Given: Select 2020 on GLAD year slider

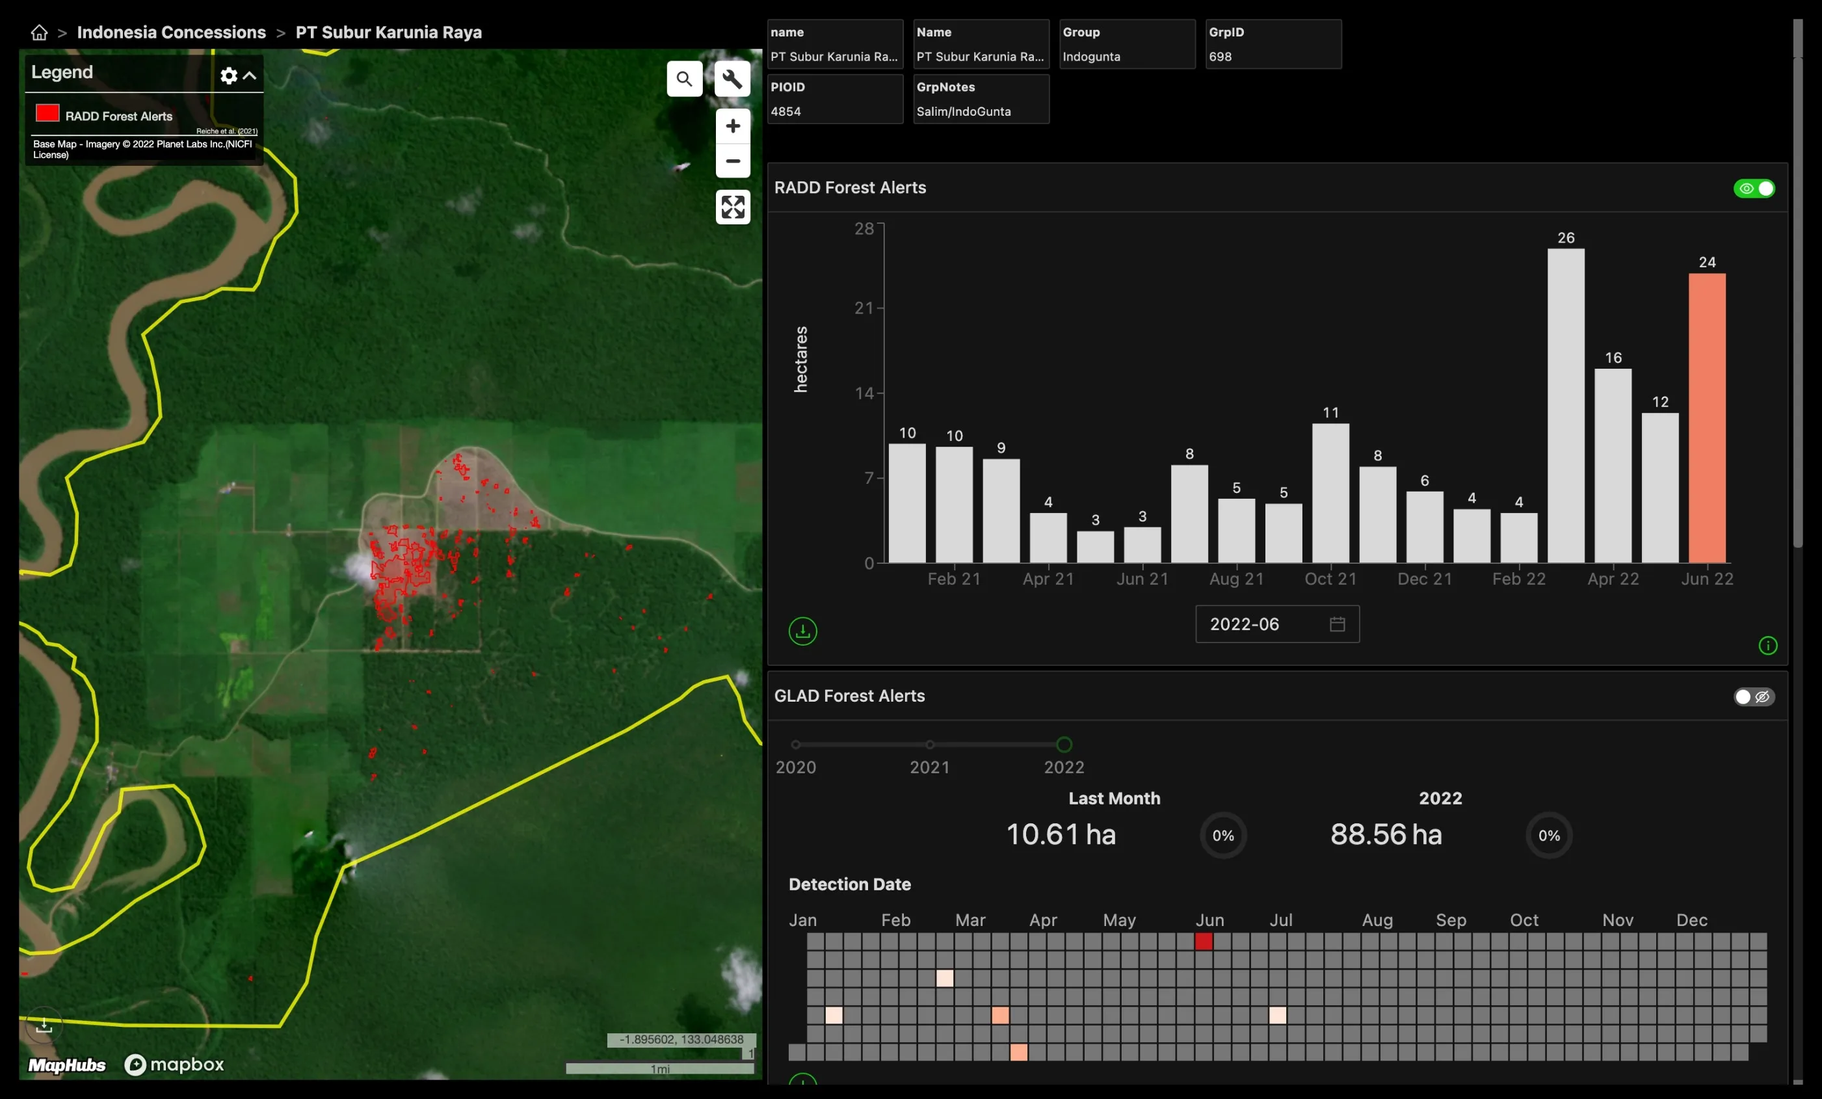Looking at the screenshot, I should tap(796, 745).
